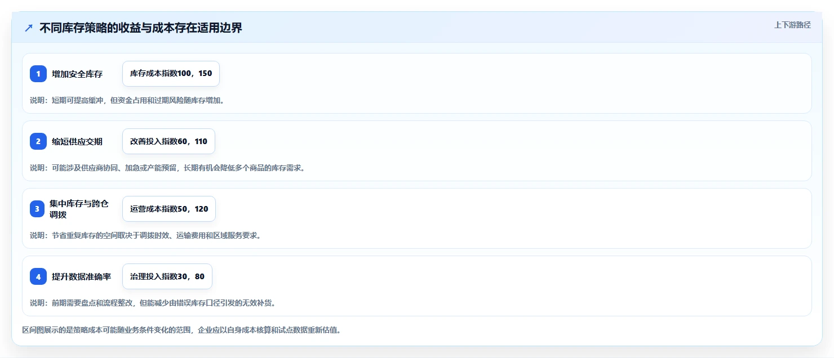
Task: Select the note about 供应商协同、加急或产能预留
Action: [167, 168]
